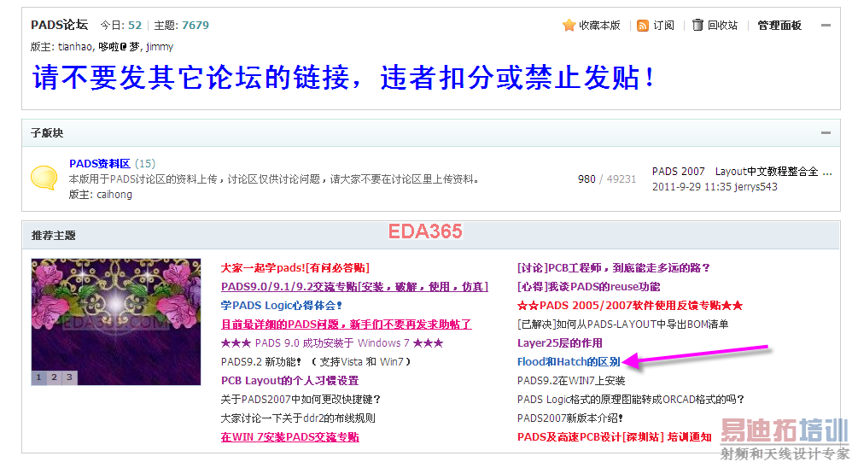This screenshot has width=852, height=462.
Task: Open 学PADS Logic心得体会 thread
Action: coord(282,306)
